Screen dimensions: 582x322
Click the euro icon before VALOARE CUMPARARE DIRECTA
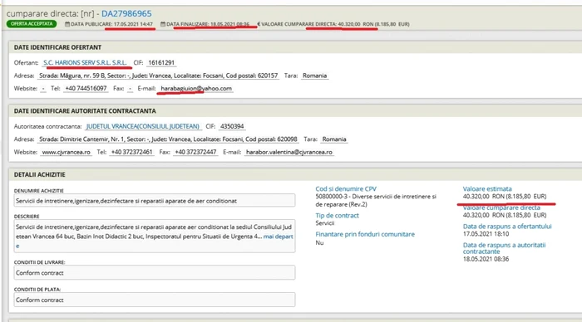point(259,24)
